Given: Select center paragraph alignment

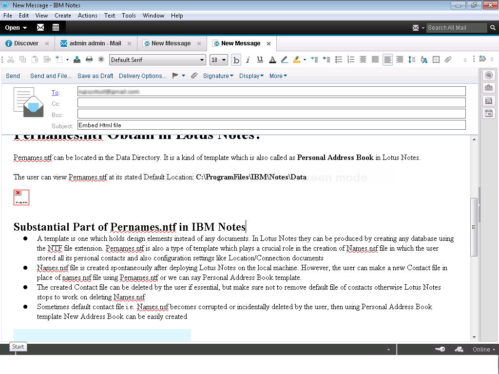Looking at the screenshot, I should pyautogui.click(x=363, y=59).
